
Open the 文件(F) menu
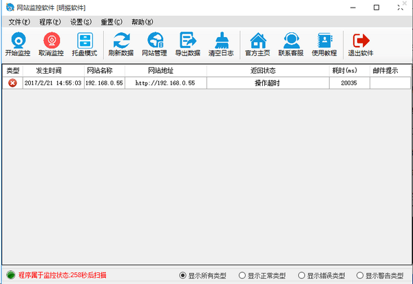pyautogui.click(x=19, y=22)
